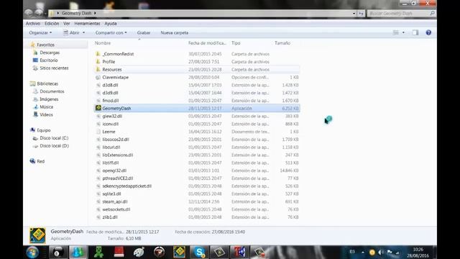Expand the view options dropdown arrow
Viewport: 460px width, 259px height.
coord(403,32)
